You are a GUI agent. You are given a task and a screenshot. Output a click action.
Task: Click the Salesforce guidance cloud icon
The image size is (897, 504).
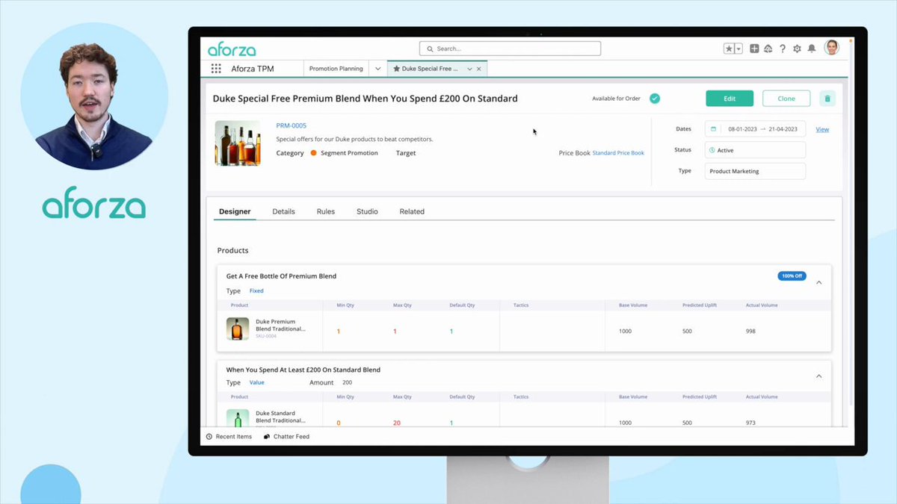pyautogui.click(x=768, y=49)
